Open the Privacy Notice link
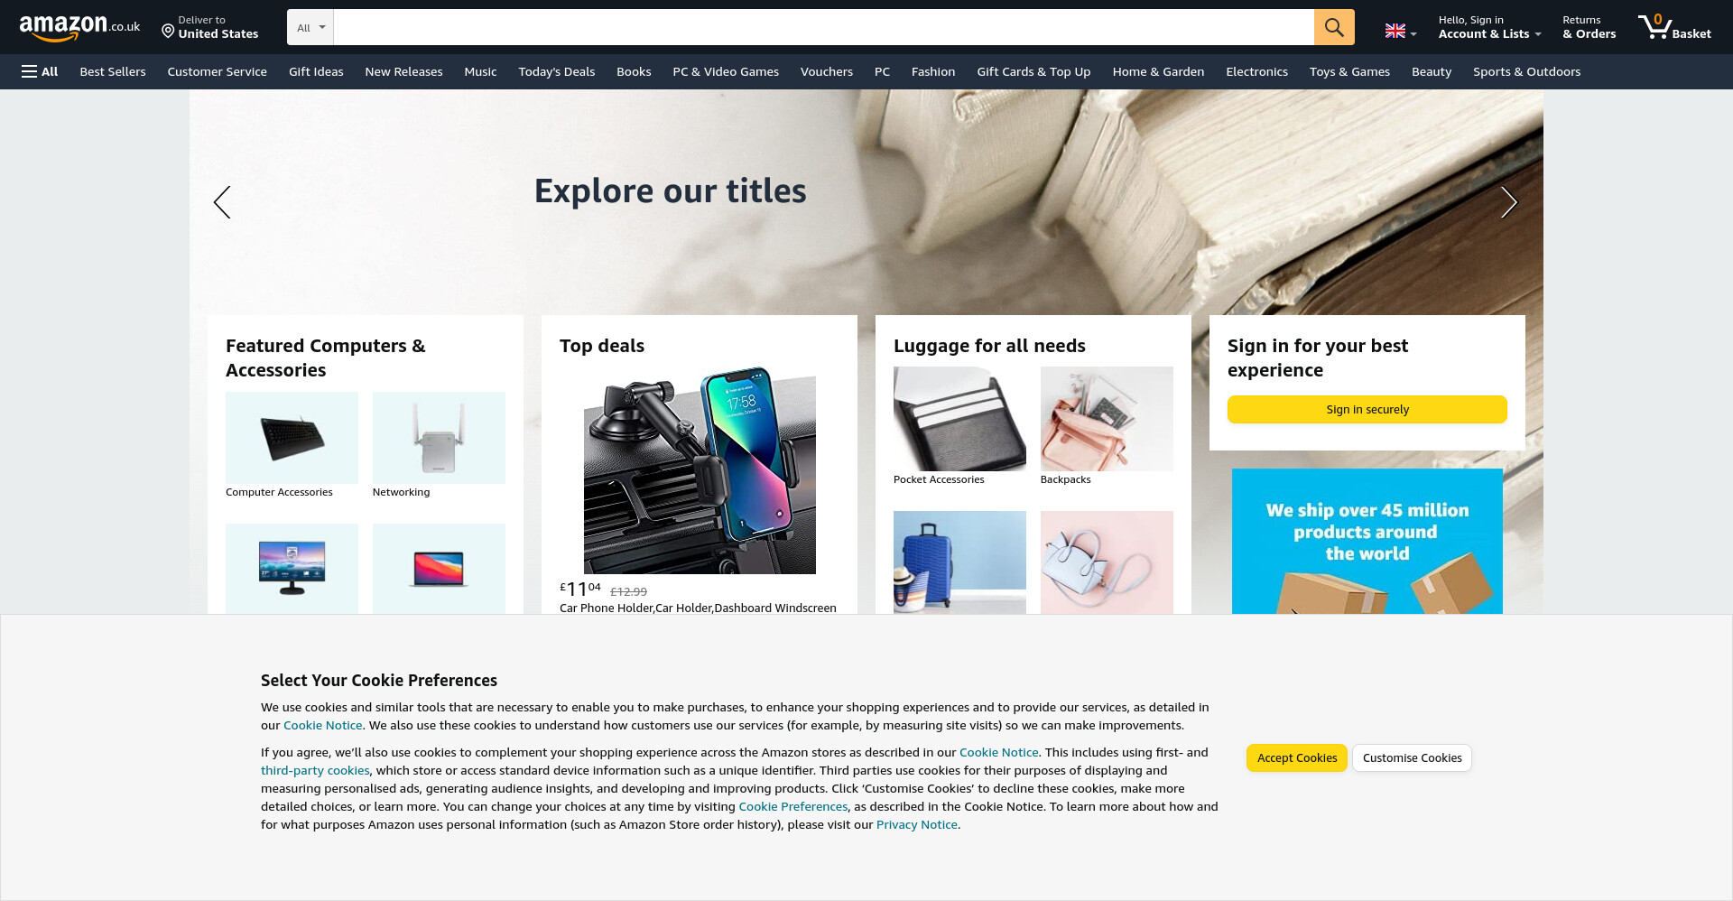Screen dimensions: 1733x901 [x=916, y=824]
